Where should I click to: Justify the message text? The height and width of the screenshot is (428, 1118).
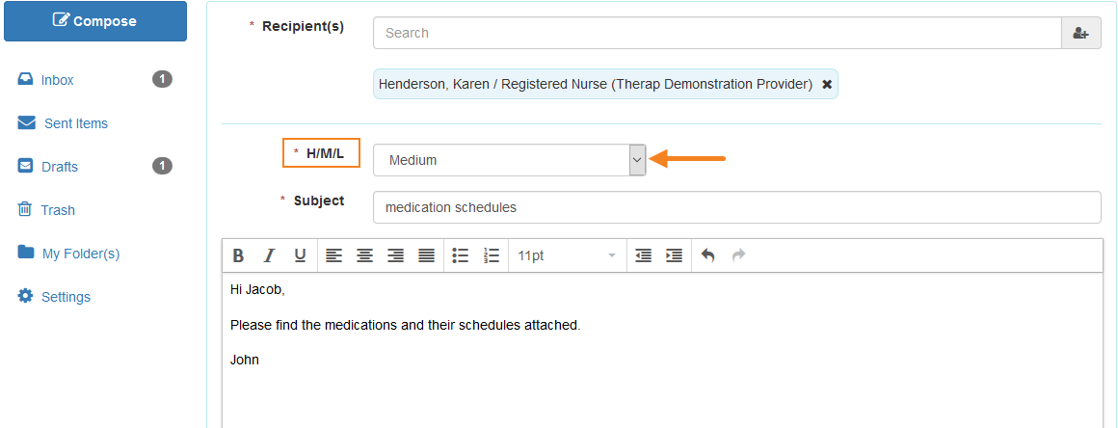[x=426, y=255]
